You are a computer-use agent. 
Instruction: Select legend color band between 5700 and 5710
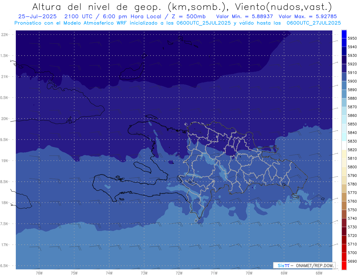(x=344, y=248)
